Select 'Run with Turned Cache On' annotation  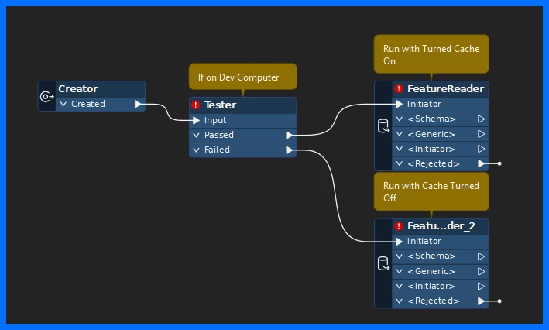click(431, 54)
